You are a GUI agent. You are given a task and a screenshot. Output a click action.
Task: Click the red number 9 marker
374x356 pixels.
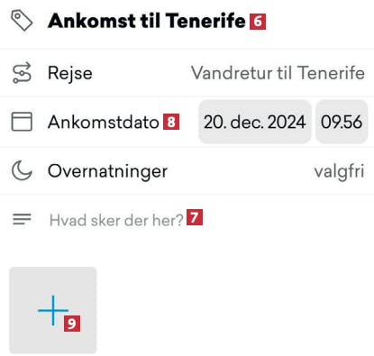pos(72,324)
